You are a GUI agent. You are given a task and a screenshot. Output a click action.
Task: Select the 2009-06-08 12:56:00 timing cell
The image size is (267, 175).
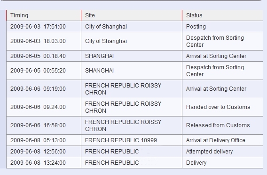coord(44,152)
